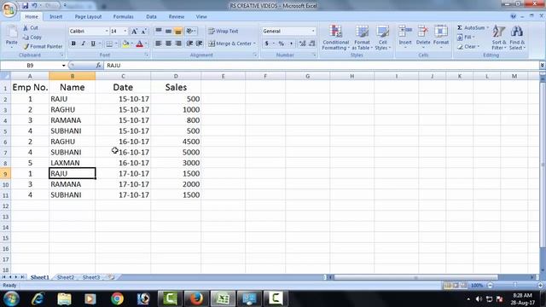The height and width of the screenshot is (307, 546).
Task: Apply accounting currency format
Action: coord(266,43)
